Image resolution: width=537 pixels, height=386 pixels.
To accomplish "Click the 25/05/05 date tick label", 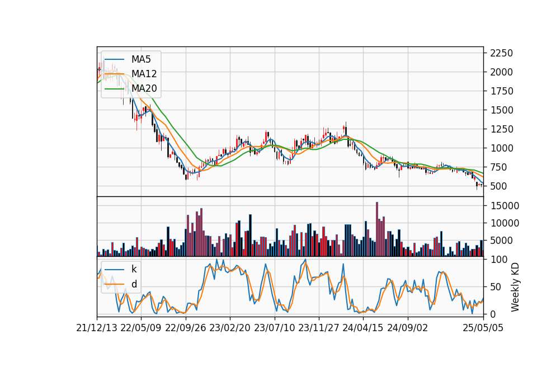I will pyautogui.click(x=483, y=328).
